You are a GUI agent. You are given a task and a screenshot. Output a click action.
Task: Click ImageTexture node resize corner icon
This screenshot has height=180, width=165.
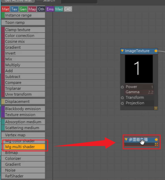pos(156,108)
